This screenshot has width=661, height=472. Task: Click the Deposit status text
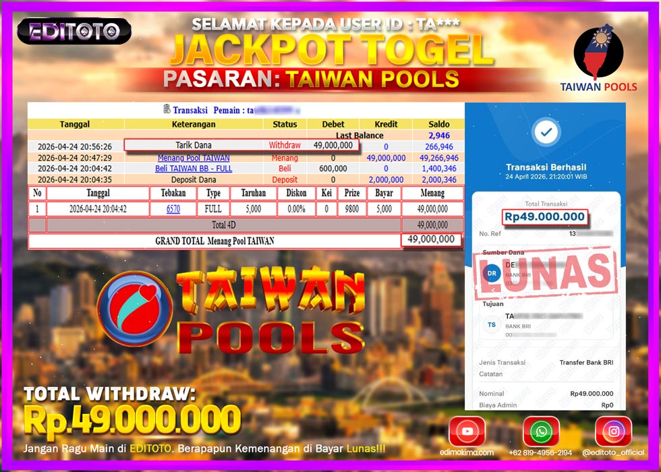coord(285,179)
